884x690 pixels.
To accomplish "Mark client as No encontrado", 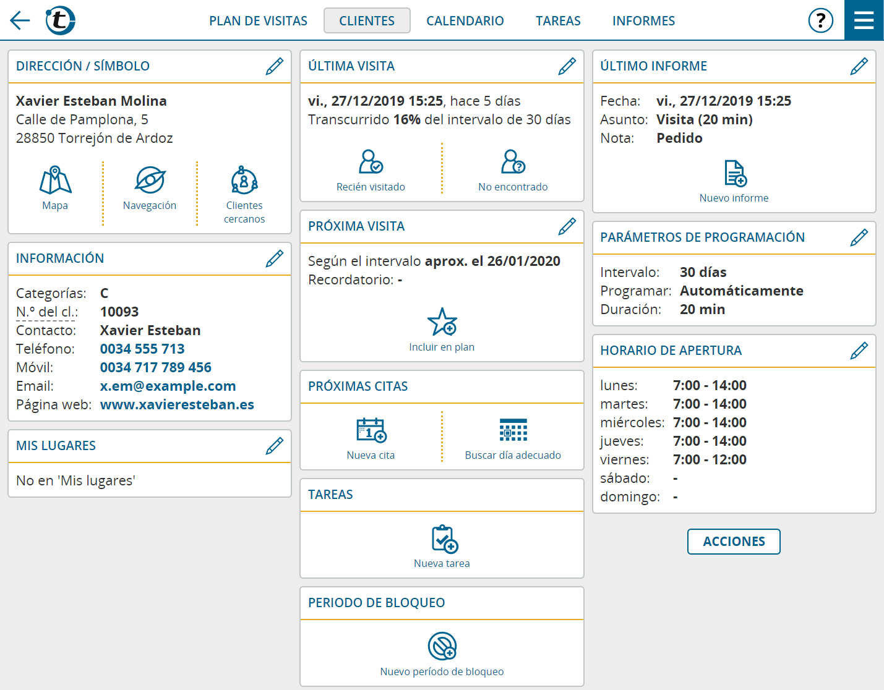I will (513, 162).
